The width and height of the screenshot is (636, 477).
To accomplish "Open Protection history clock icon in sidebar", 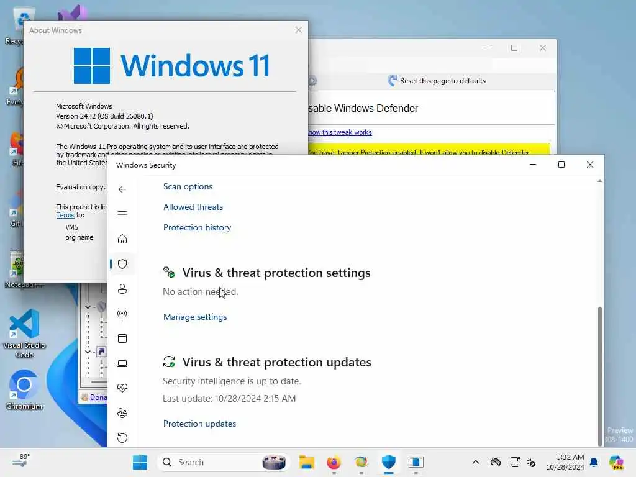I will (122, 438).
